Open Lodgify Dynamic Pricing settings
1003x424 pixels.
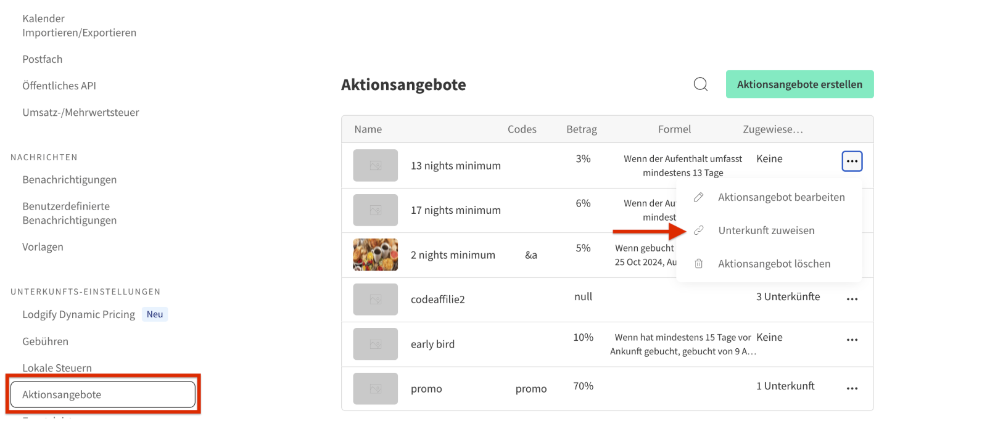click(78, 314)
